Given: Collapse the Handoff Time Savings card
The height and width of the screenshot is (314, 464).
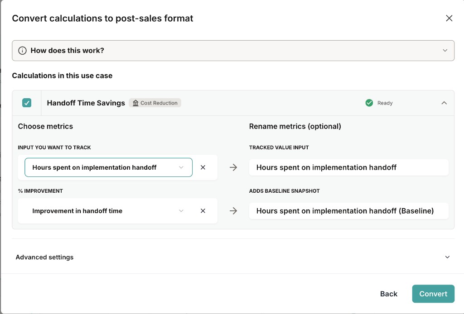Looking at the screenshot, I should click(444, 103).
